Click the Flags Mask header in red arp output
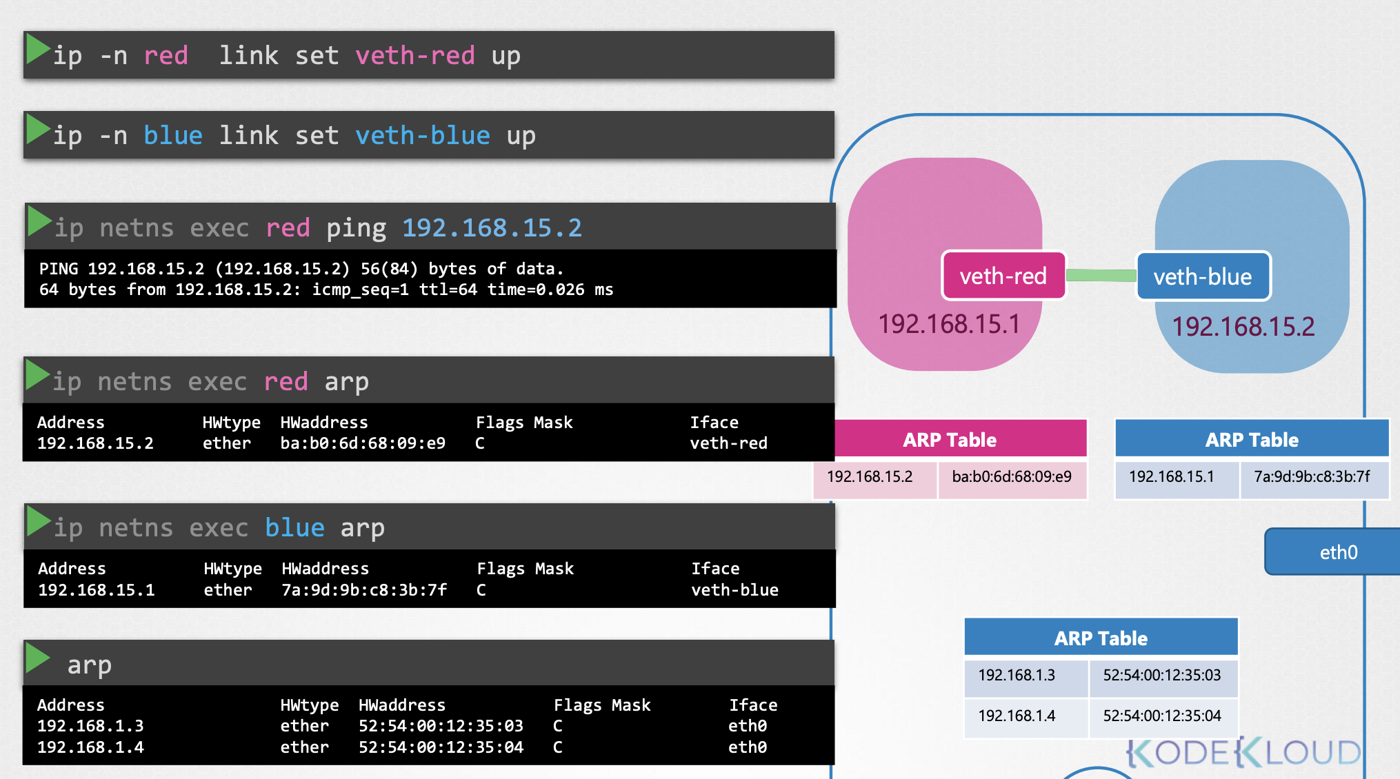Image resolution: width=1400 pixels, height=779 pixels. [x=524, y=423]
